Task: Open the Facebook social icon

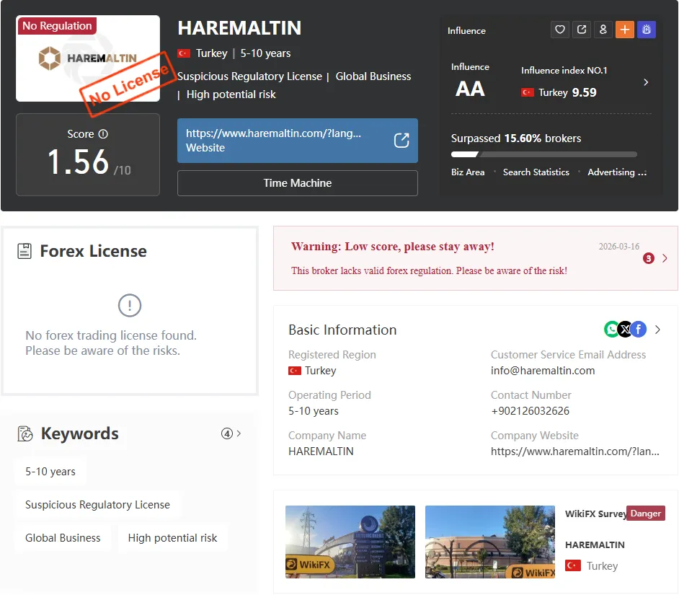Action: click(x=639, y=330)
